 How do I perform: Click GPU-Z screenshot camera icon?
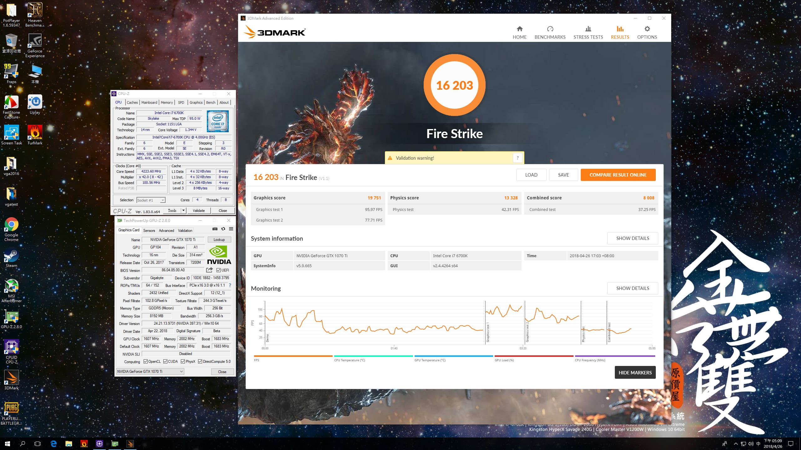(x=215, y=229)
